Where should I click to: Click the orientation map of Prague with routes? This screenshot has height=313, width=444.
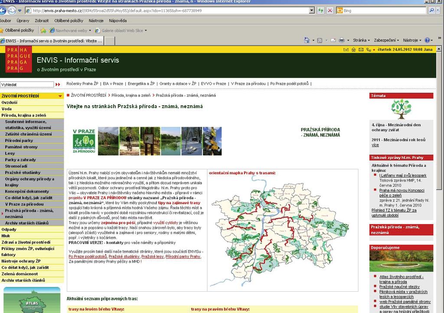pyautogui.click(x=279, y=231)
